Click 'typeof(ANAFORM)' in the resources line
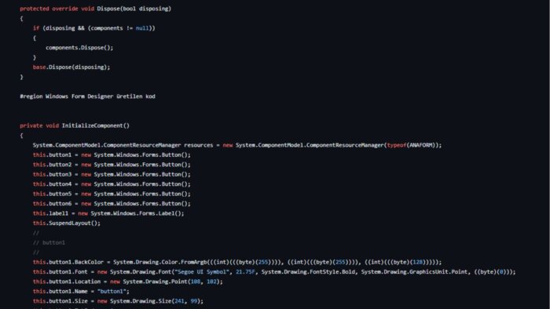Viewport: 550px width, 309px height. point(410,145)
